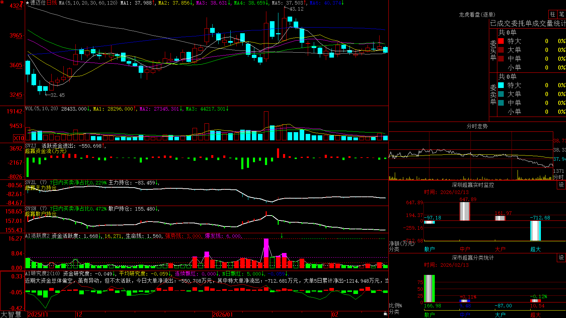Click the 32.45 low price marker

tap(58, 95)
